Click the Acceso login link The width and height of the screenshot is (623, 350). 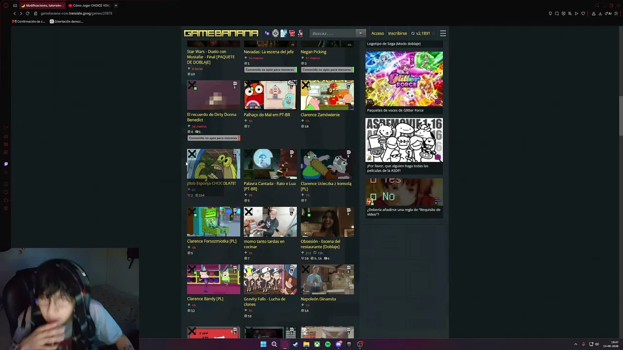[378, 33]
